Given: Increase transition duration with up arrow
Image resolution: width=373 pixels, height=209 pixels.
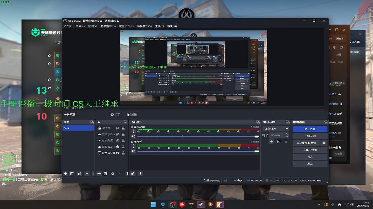Looking at the screenshot, I should point(287,134).
